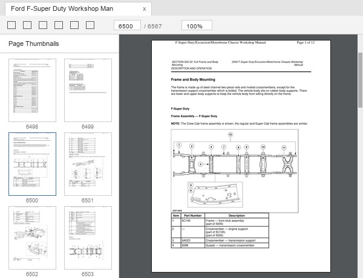Click the sixth toolbar square icon
This screenshot has width=363, height=278.
(x=90, y=25)
